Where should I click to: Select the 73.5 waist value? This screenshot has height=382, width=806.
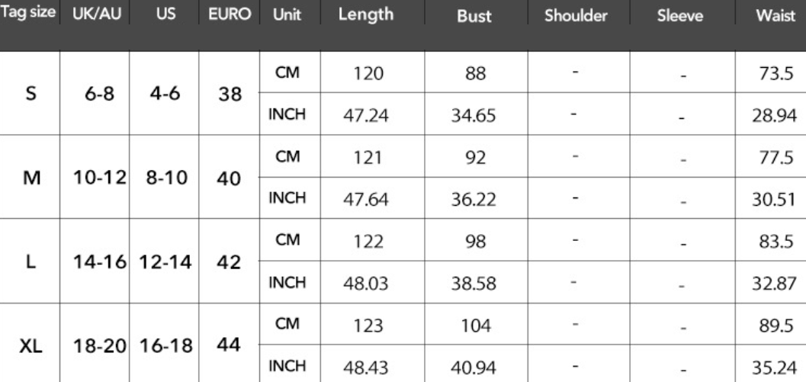tap(776, 74)
